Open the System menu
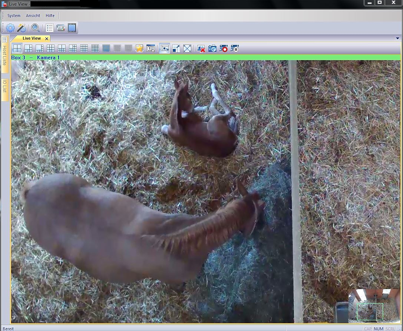 coord(14,16)
